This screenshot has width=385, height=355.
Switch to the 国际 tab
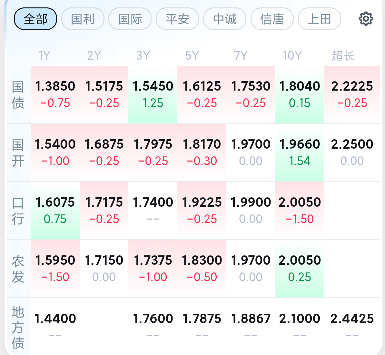coord(130,19)
